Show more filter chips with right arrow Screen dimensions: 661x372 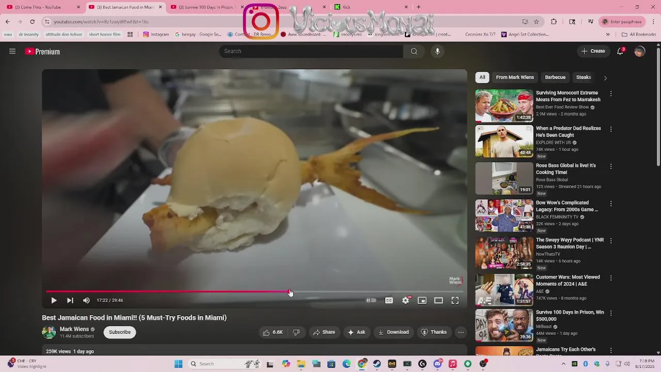click(x=605, y=78)
